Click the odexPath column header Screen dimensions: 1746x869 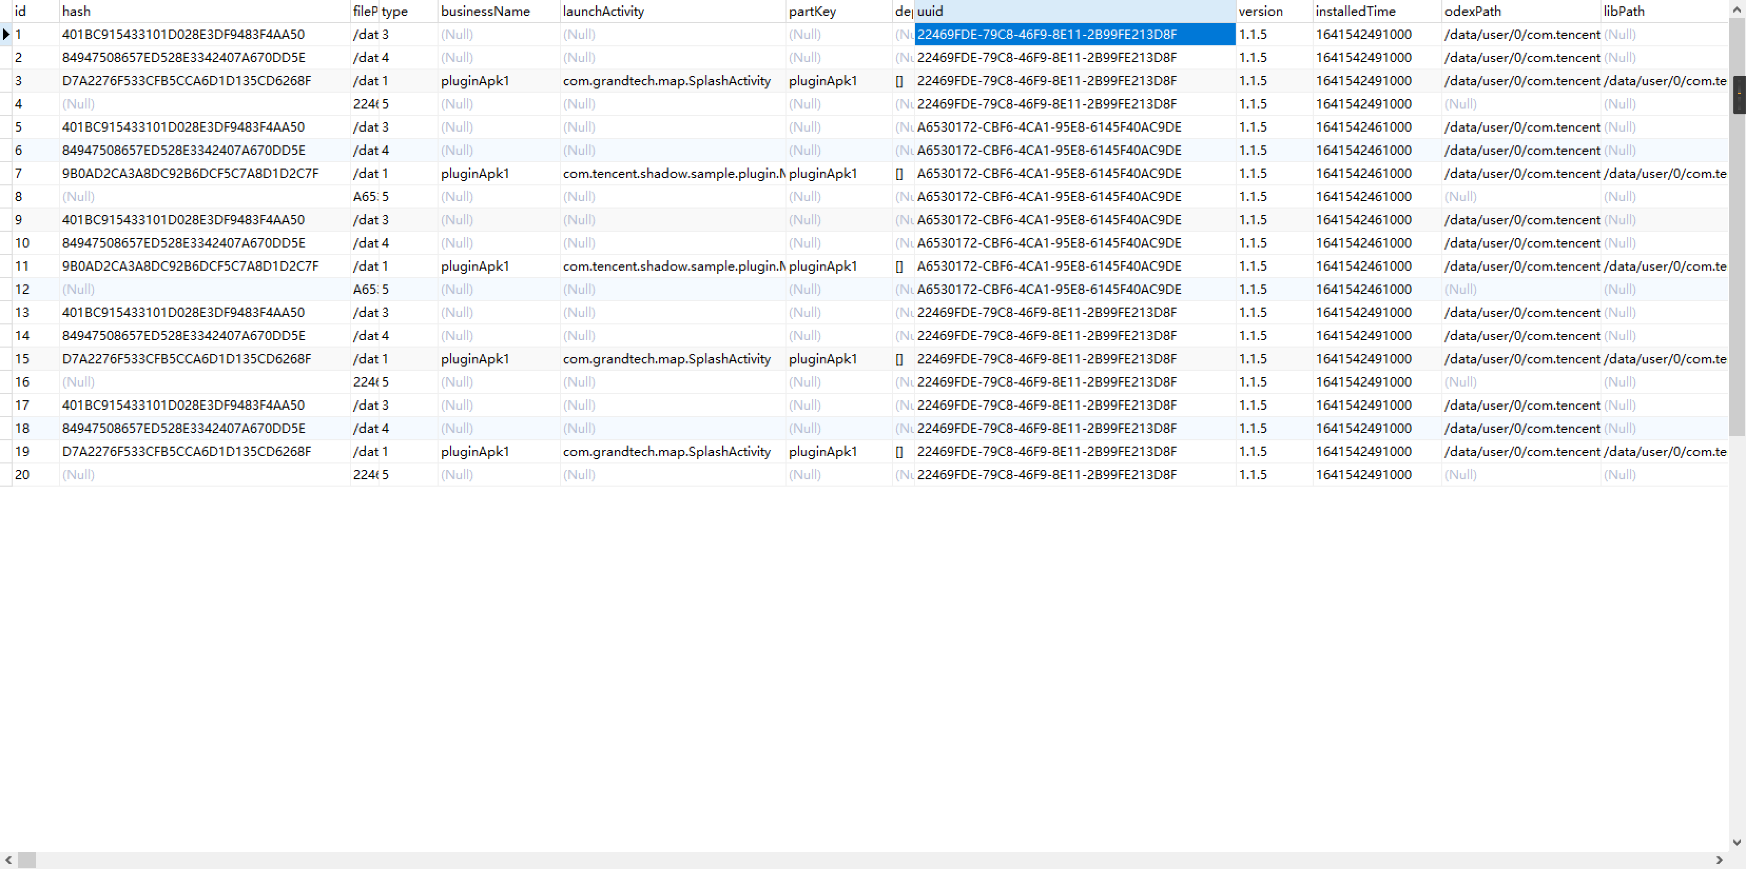1520,11
